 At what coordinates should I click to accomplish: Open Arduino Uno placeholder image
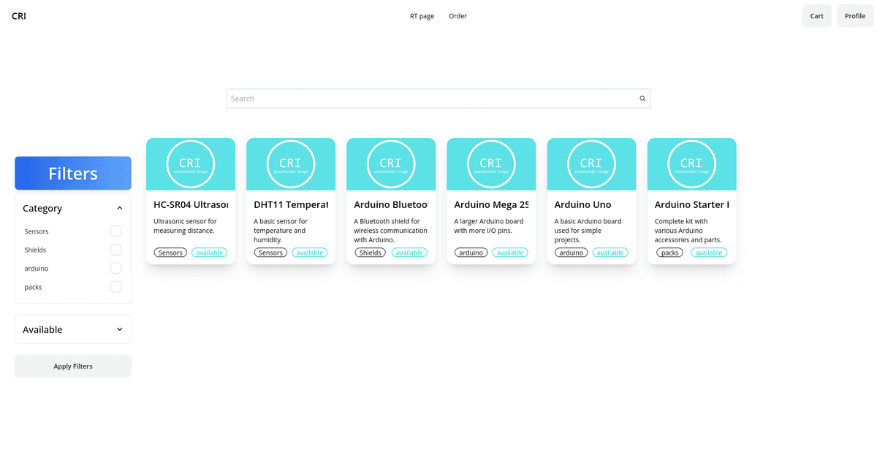tap(591, 164)
